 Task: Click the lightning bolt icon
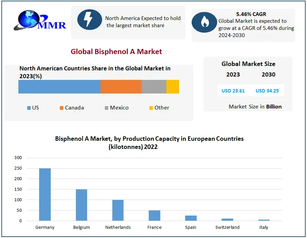(90, 19)
